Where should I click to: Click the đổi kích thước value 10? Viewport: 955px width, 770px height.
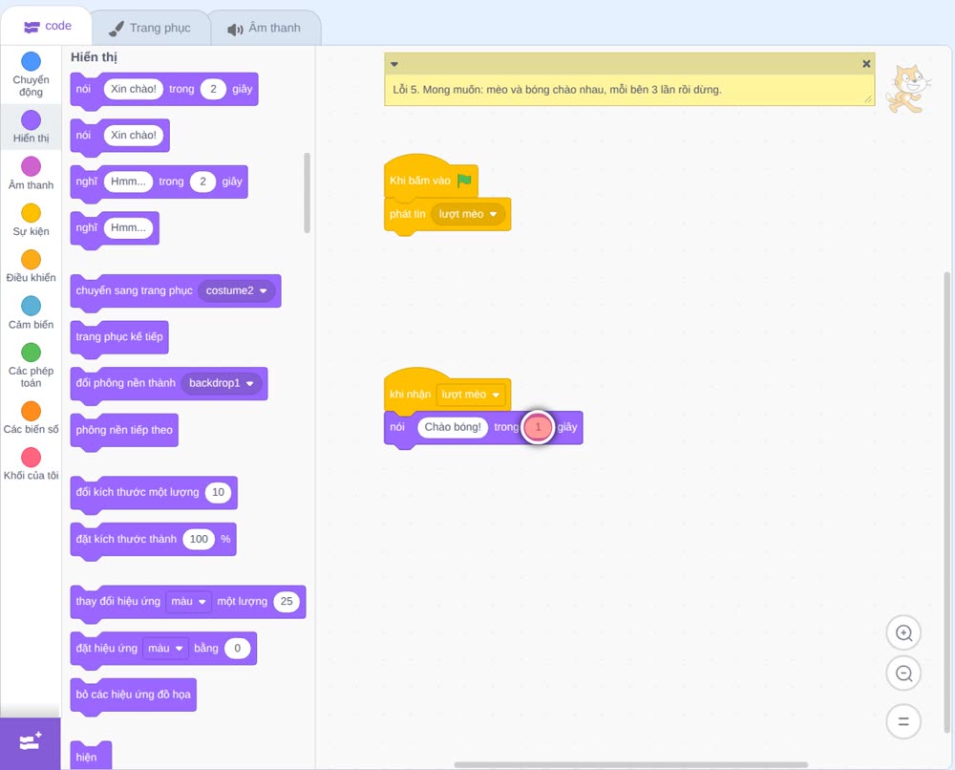(x=218, y=492)
